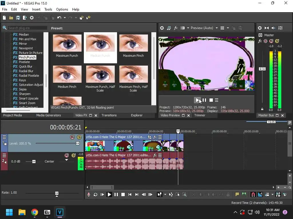Play from the video preview Play button

197,100
